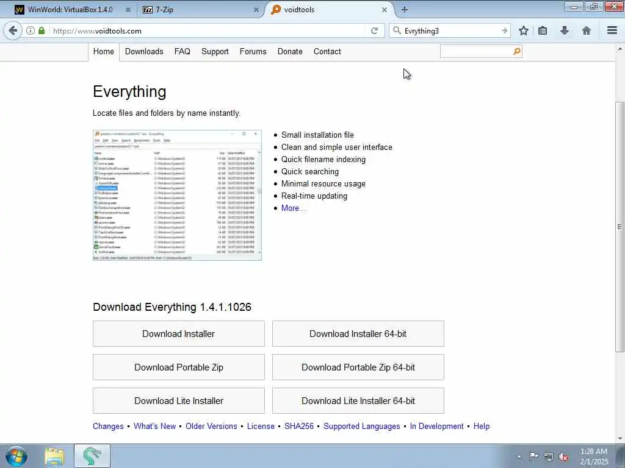This screenshot has height=468, width=625.
Task: Click Download Portable Zip 64-bit button
Action: 358,367
